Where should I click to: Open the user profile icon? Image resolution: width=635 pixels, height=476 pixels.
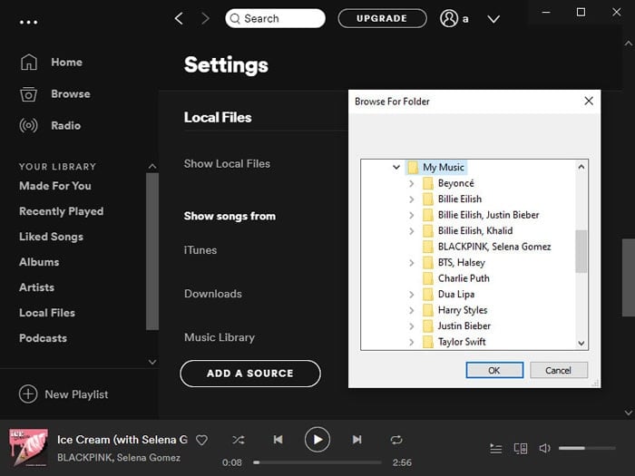[449, 18]
